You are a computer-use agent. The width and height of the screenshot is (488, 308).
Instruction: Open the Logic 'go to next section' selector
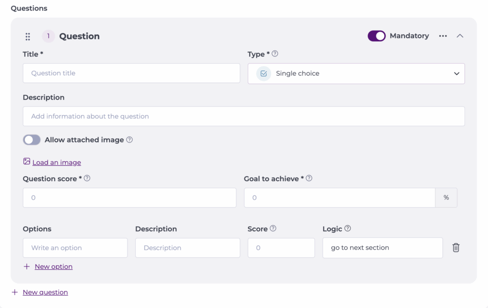[382, 248]
